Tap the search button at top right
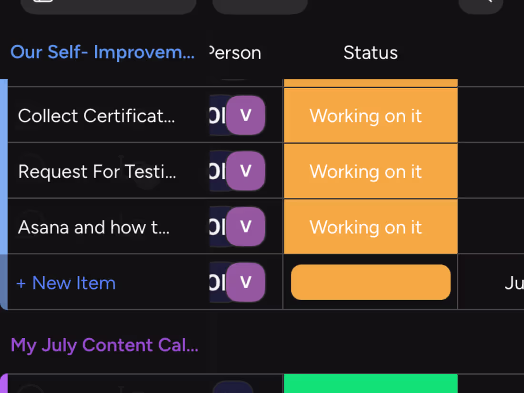This screenshot has height=393, width=524. click(x=481, y=5)
